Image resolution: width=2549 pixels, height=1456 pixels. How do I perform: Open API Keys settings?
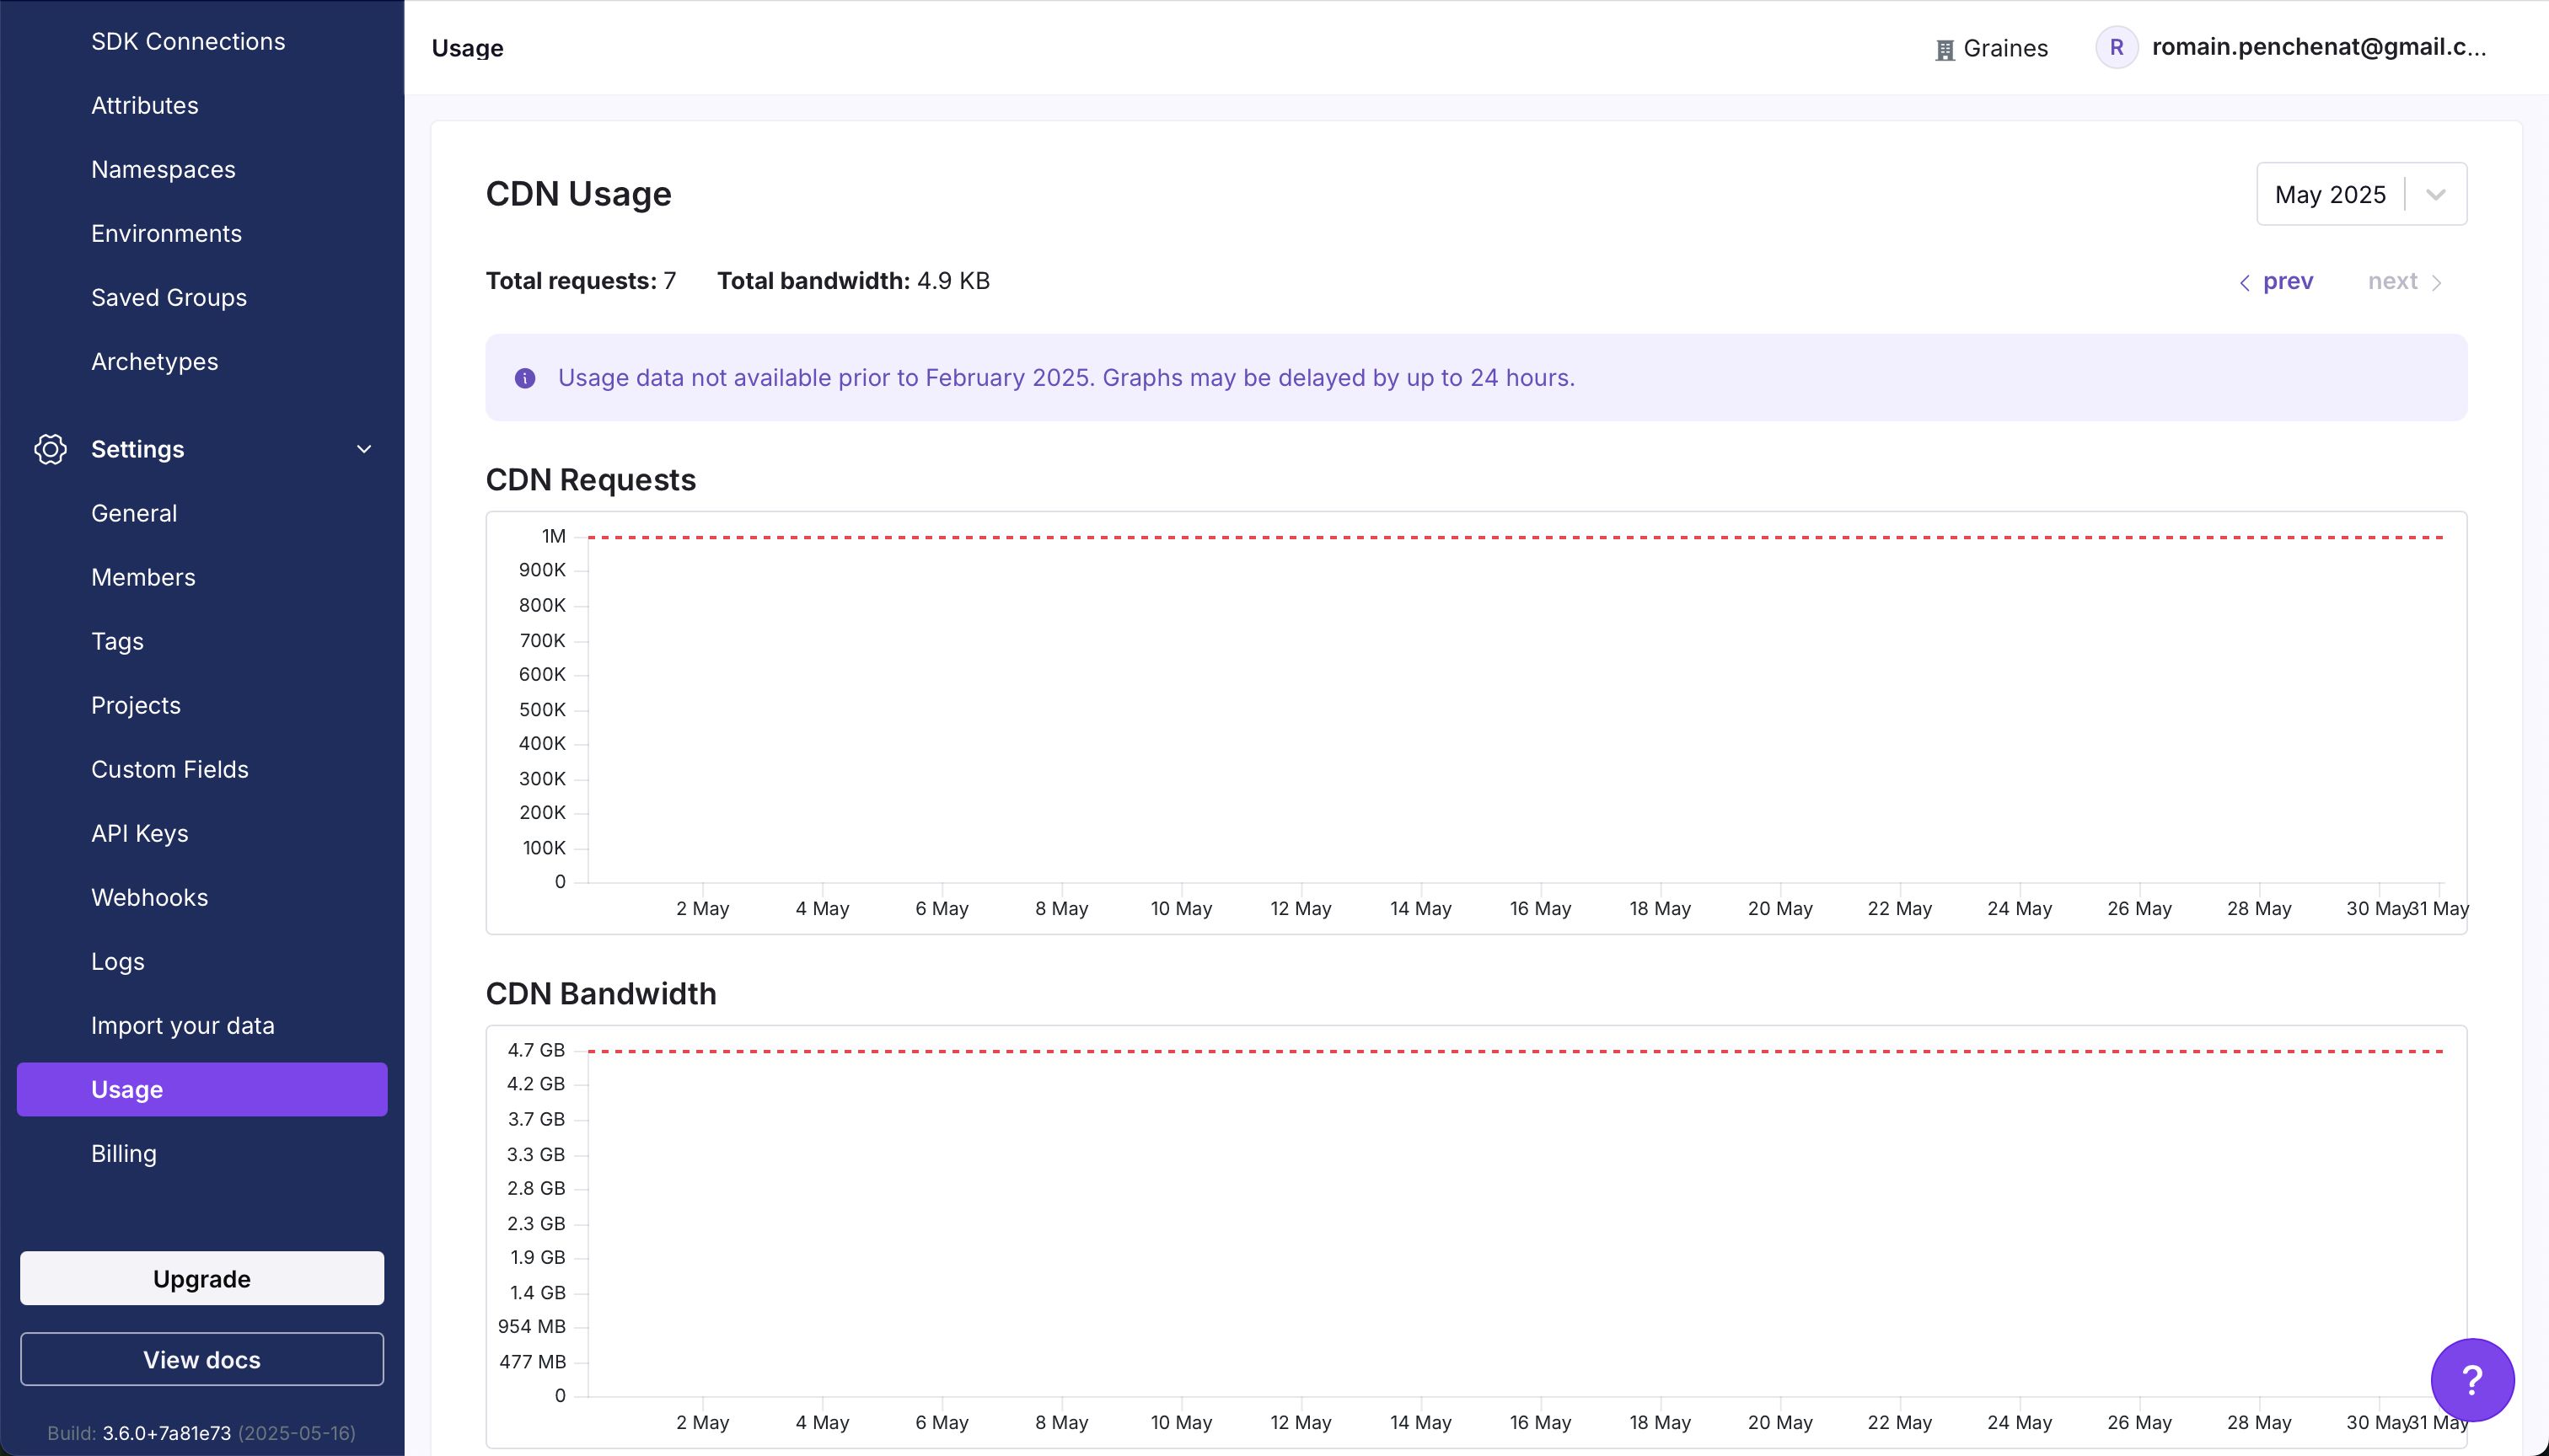[x=139, y=833]
